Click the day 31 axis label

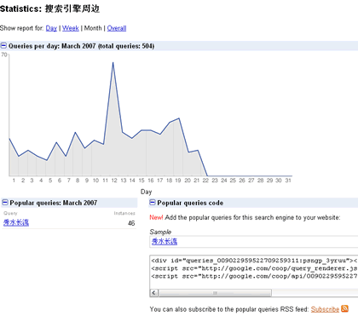click(288, 181)
